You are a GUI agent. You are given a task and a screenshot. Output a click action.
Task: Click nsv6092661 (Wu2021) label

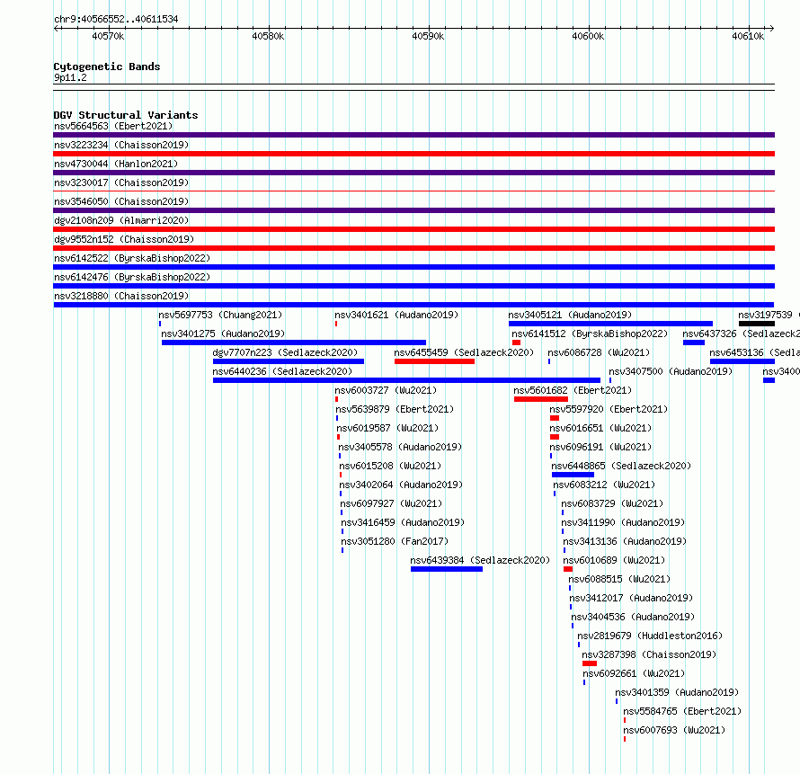634,673
